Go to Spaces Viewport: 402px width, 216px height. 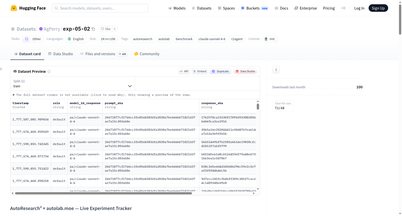pyautogui.click(x=226, y=8)
